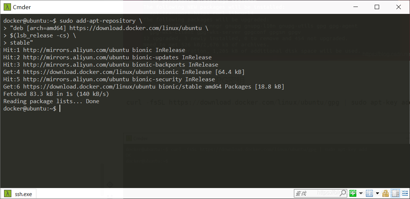Click the Cmder window title text
This screenshot has height=199, width=410.
point(22,7)
